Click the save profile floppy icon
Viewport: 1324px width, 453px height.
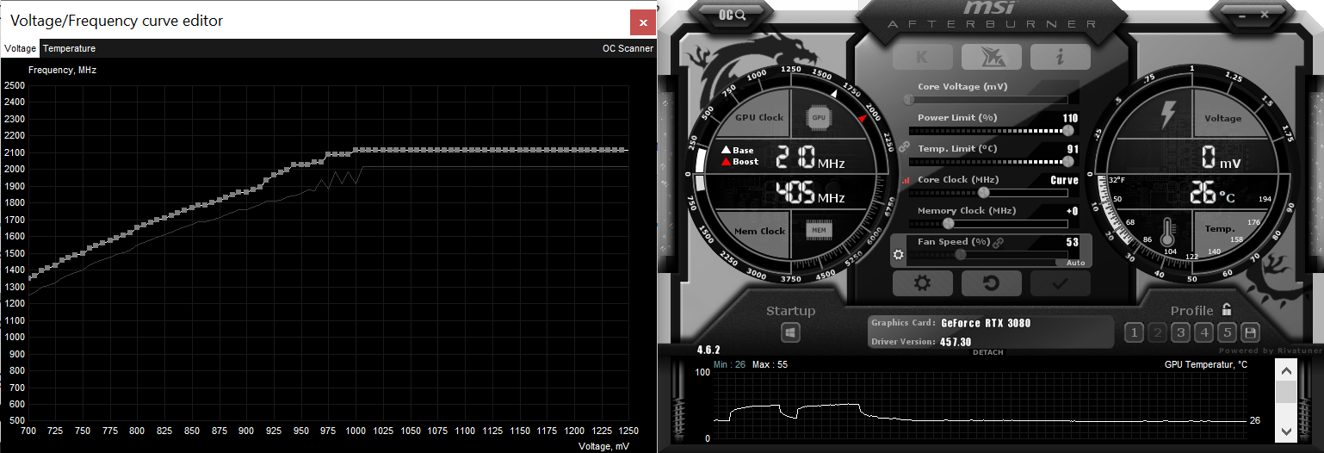point(1250,332)
